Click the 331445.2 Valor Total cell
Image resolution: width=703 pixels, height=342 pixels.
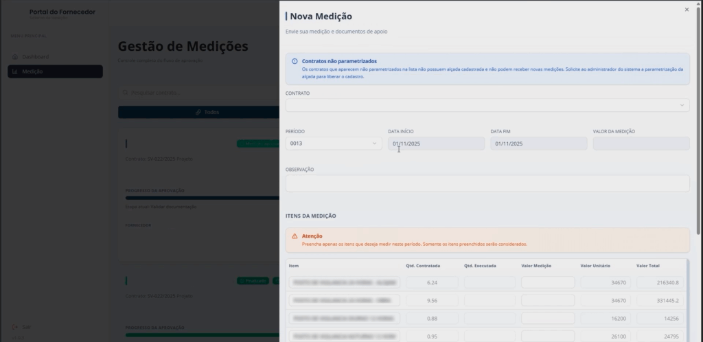coord(661,300)
